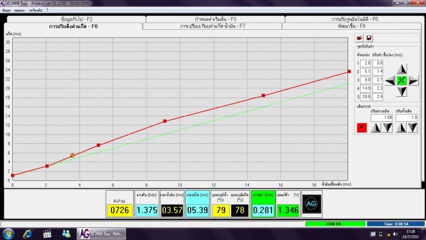Click point 3 position field showing 9.0

[x=366, y=80]
